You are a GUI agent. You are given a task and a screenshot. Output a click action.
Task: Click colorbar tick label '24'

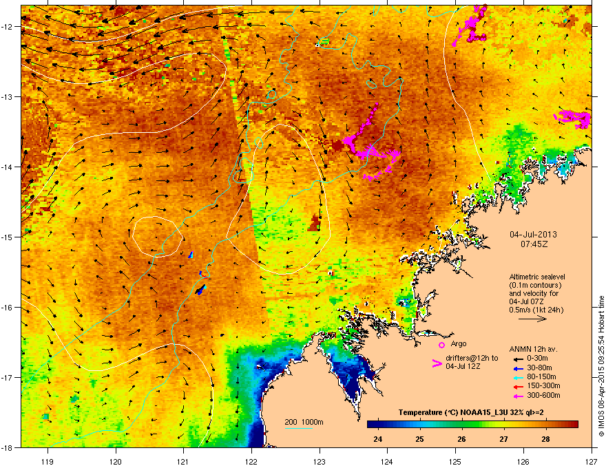point(377,439)
